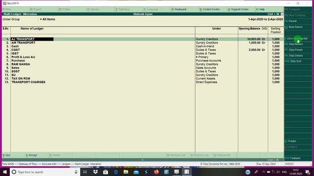Click the taskbar clock

pyautogui.click(x=296, y=172)
